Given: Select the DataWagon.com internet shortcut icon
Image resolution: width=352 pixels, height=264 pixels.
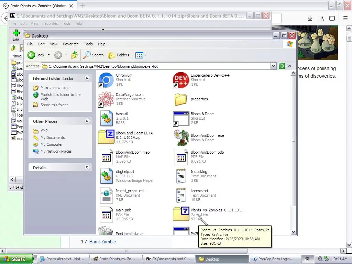Looking at the screenshot, I should pos(106,99).
